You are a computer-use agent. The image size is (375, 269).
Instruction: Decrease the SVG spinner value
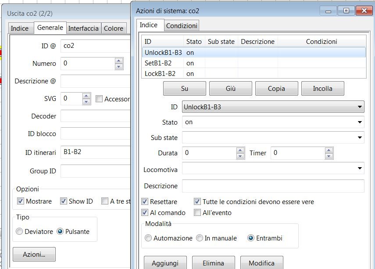(86, 101)
